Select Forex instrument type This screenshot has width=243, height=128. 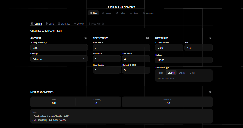(161, 73)
